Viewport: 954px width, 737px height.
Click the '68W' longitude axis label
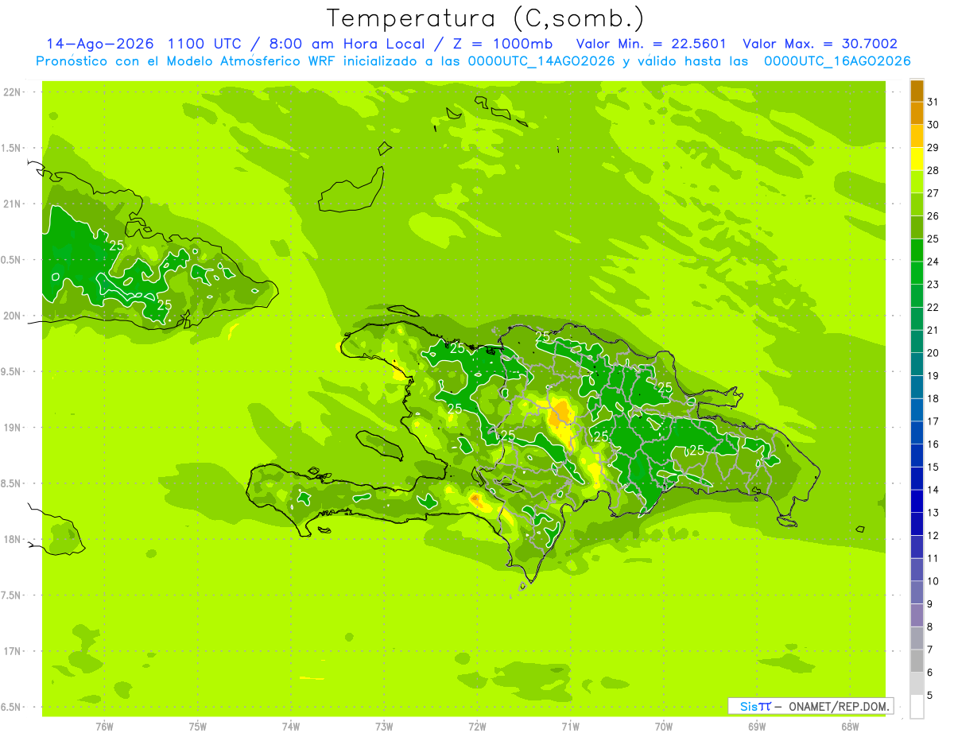click(x=849, y=726)
